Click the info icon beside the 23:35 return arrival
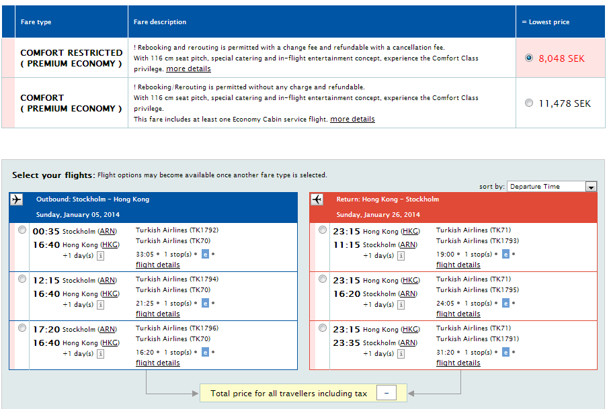Image resolution: width=609 pixels, height=409 pixels. [401, 354]
